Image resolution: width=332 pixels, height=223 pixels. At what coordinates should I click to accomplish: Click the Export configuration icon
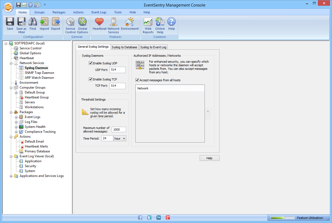pyautogui.click(x=56, y=24)
